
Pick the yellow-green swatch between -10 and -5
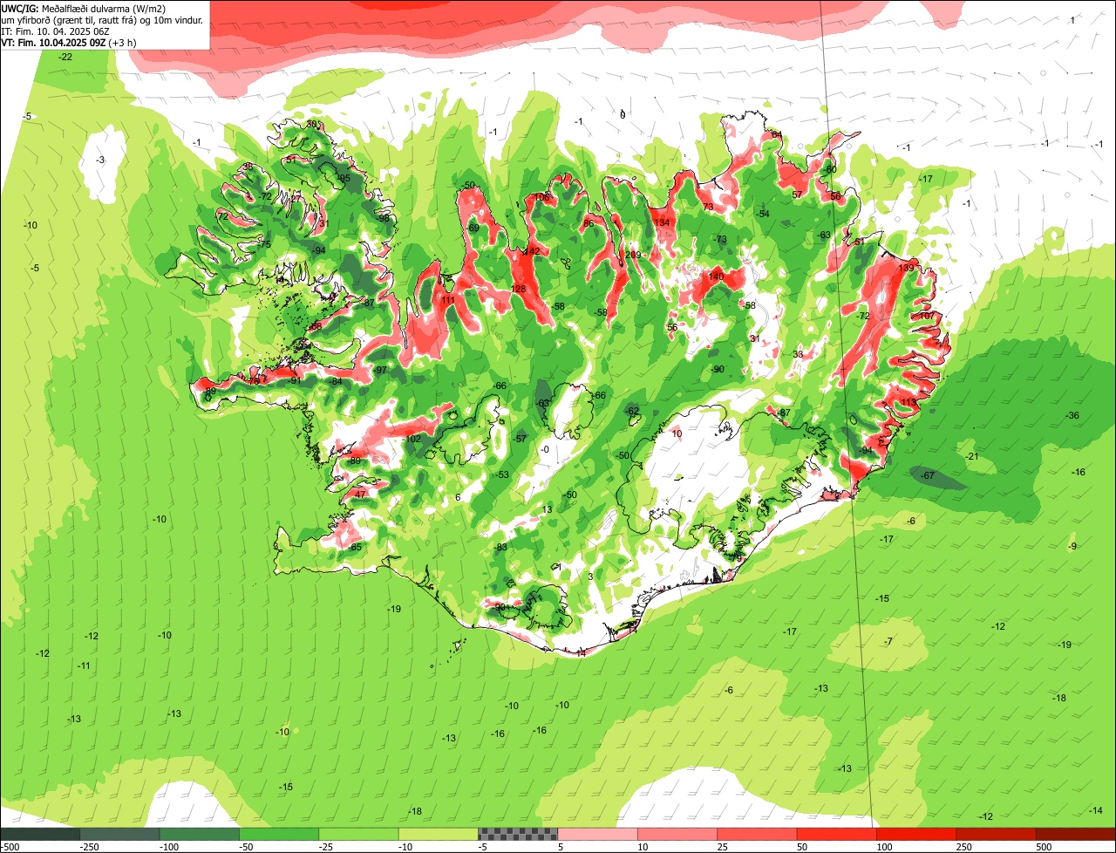click(439, 835)
